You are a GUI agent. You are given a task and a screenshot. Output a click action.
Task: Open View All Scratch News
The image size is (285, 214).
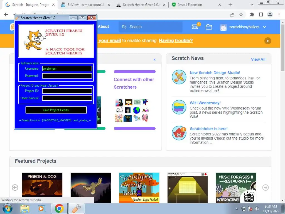(258, 59)
